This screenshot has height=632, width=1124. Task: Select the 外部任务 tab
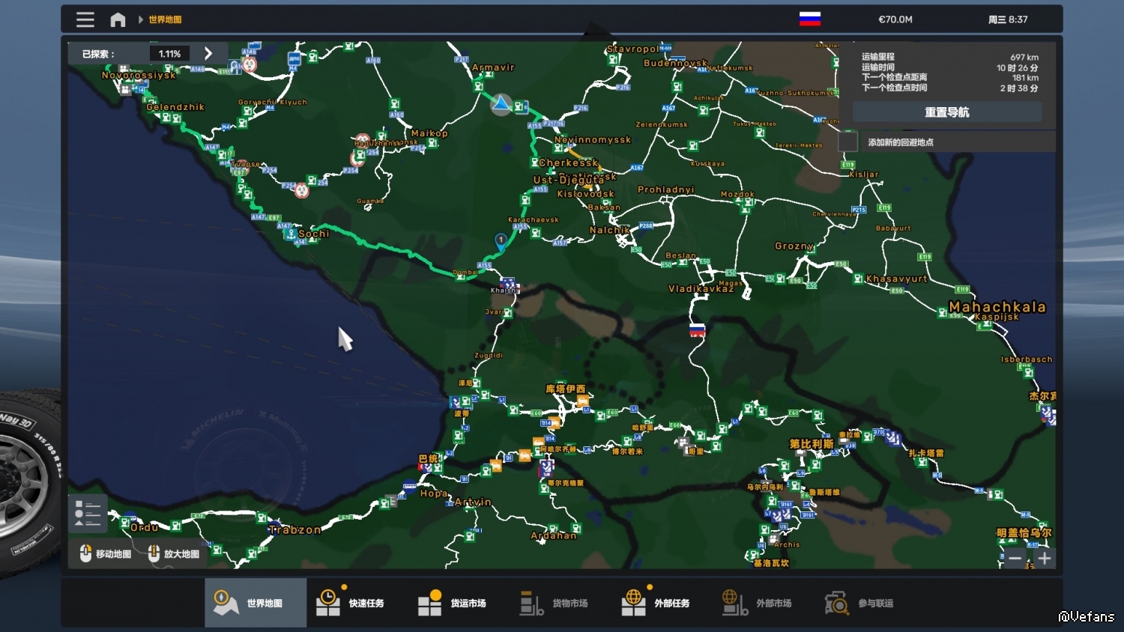click(656, 603)
